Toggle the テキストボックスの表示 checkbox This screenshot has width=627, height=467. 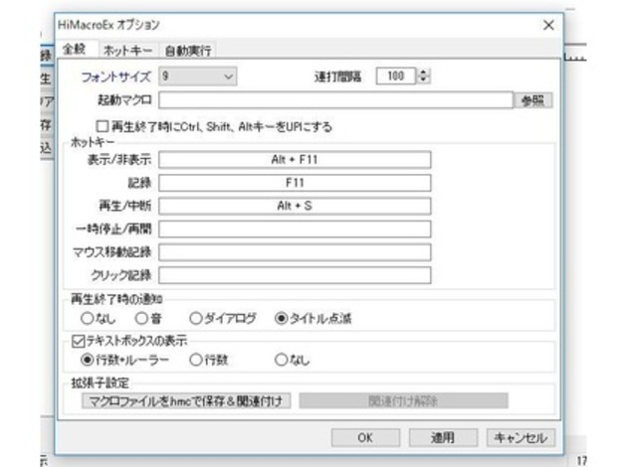[x=78, y=341]
